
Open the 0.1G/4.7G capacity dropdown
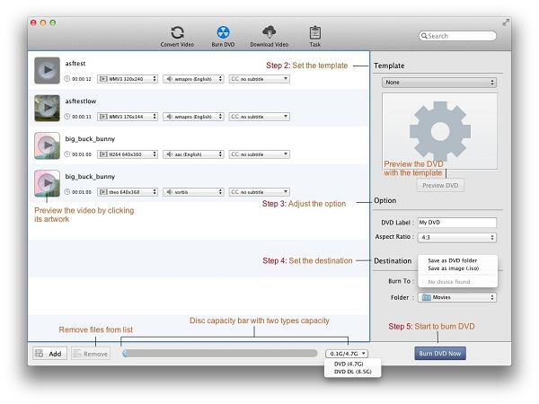tap(347, 354)
